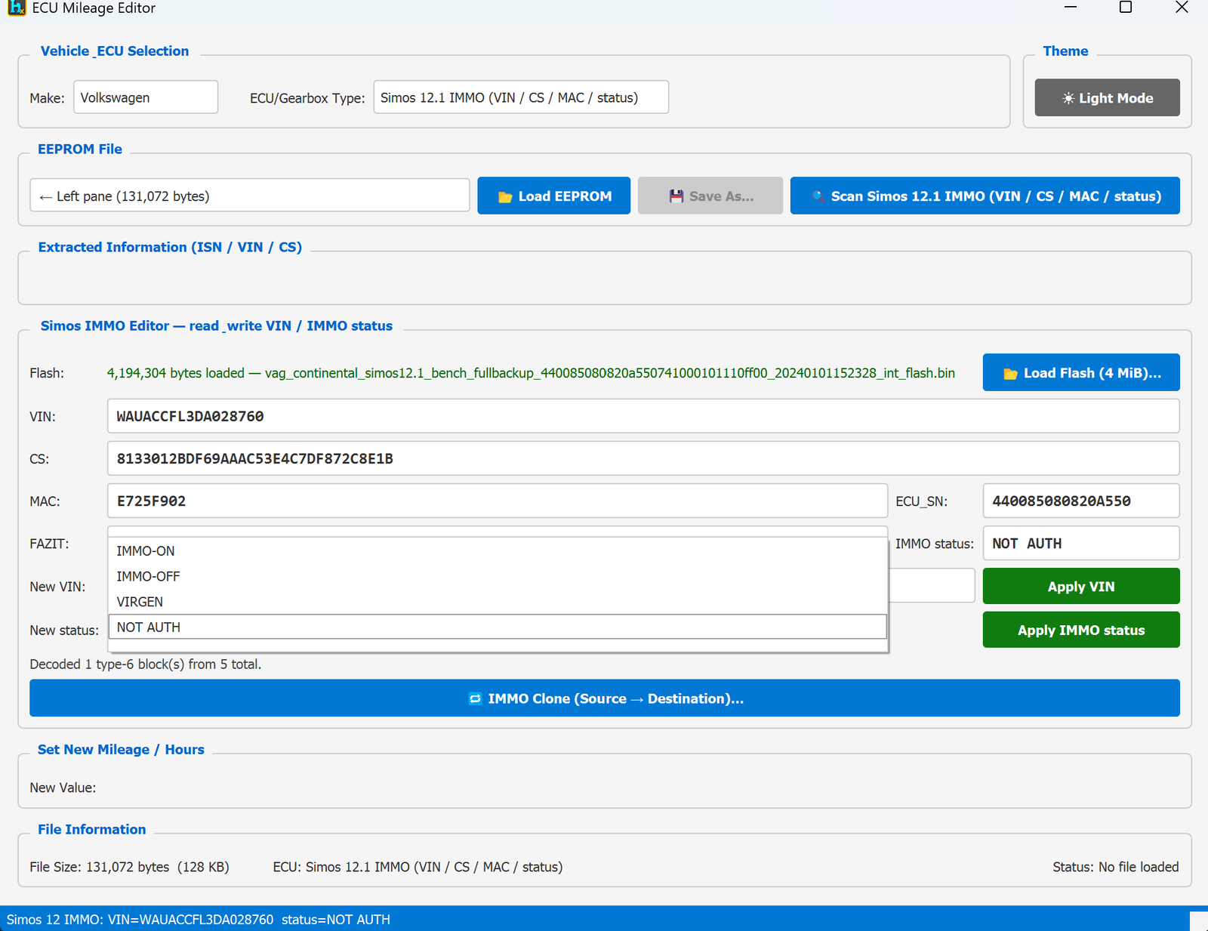Load an EEPROM file

click(x=553, y=196)
